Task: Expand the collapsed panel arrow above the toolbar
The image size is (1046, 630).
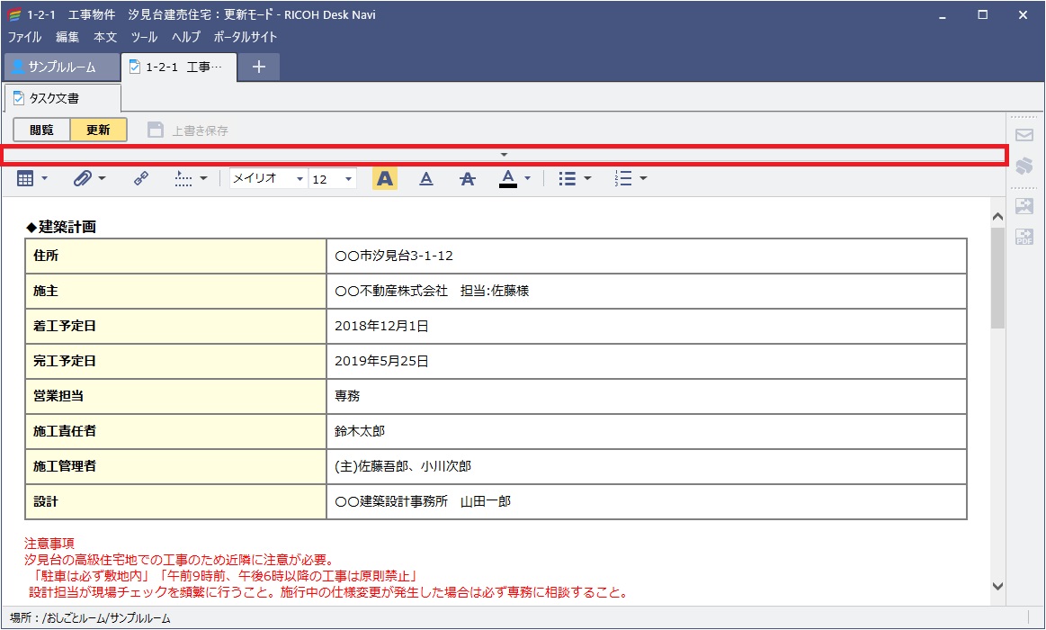Action: (x=505, y=153)
